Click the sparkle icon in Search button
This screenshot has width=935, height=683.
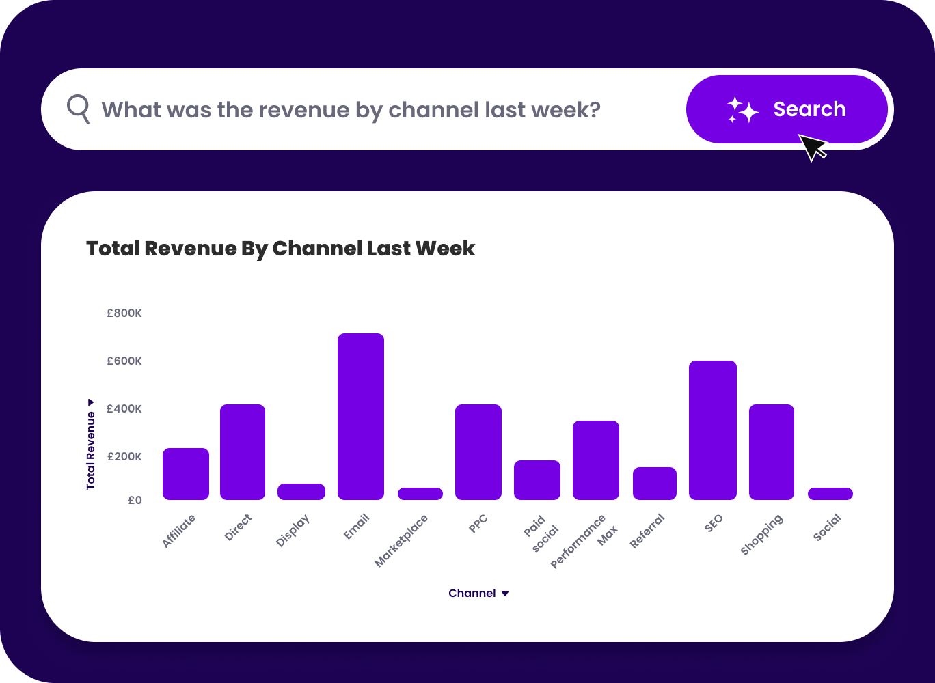point(742,110)
